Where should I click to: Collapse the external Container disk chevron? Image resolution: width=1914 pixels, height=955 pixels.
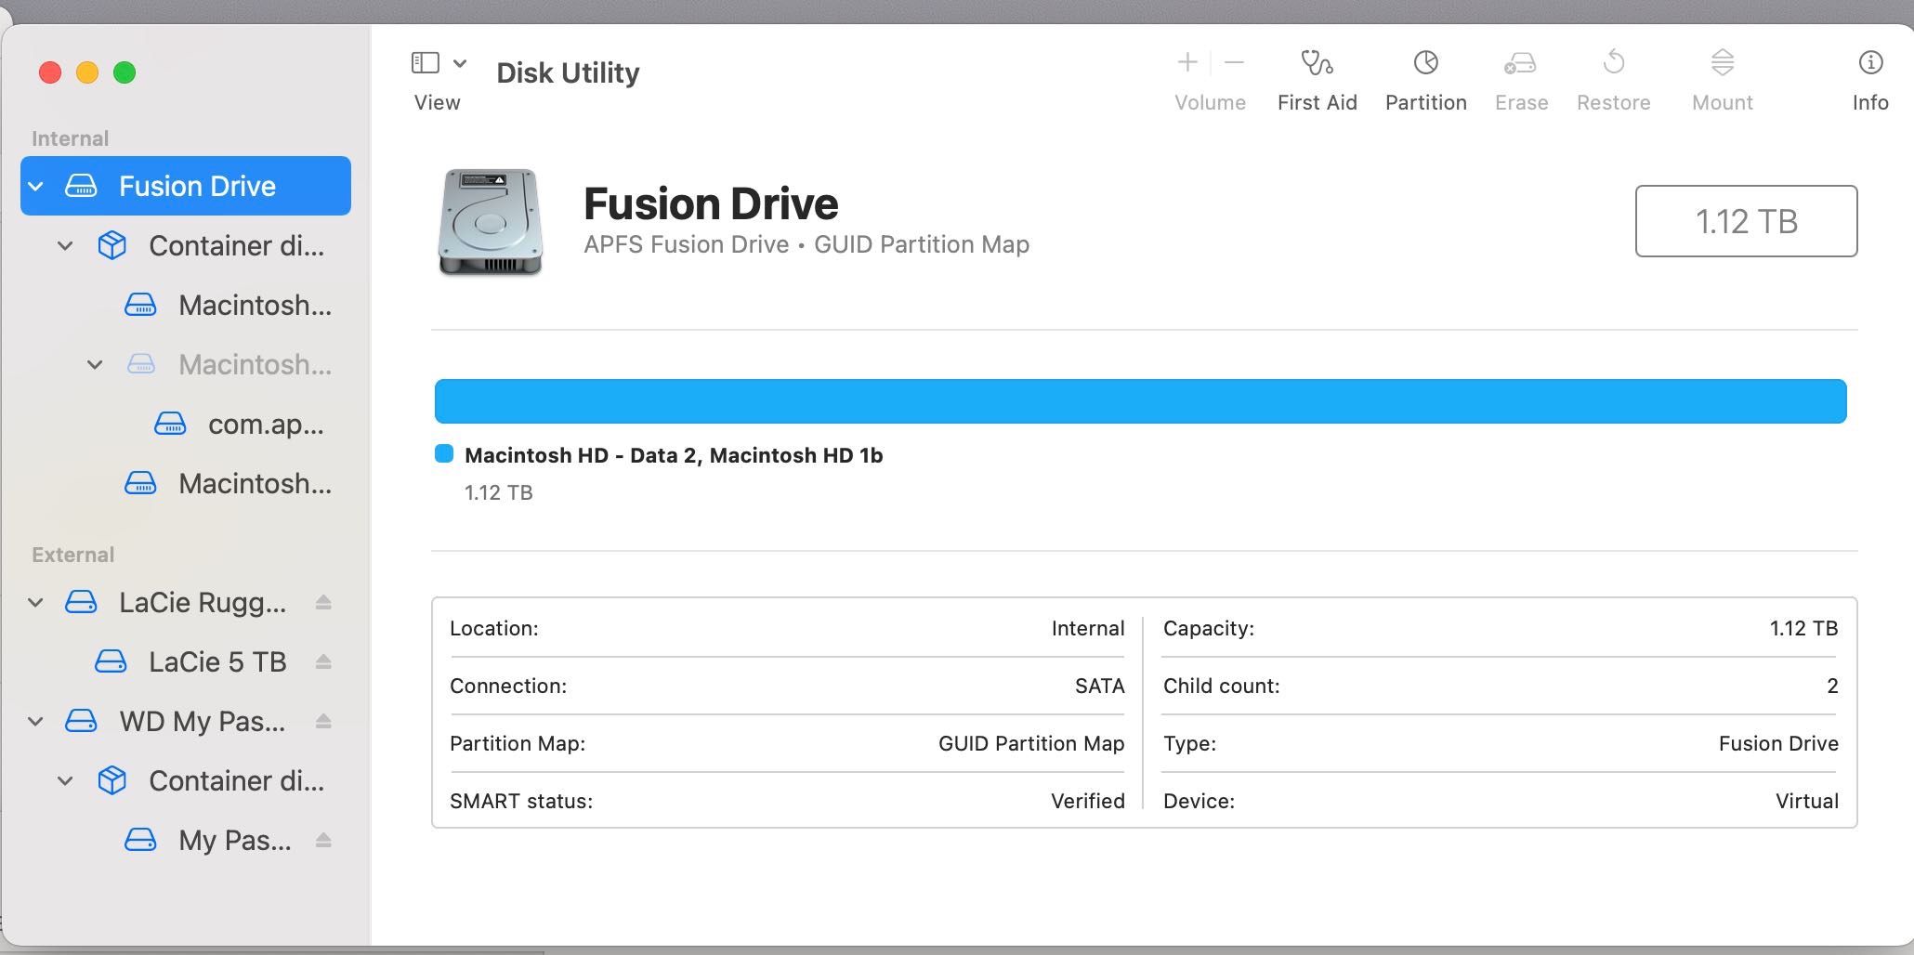65,781
